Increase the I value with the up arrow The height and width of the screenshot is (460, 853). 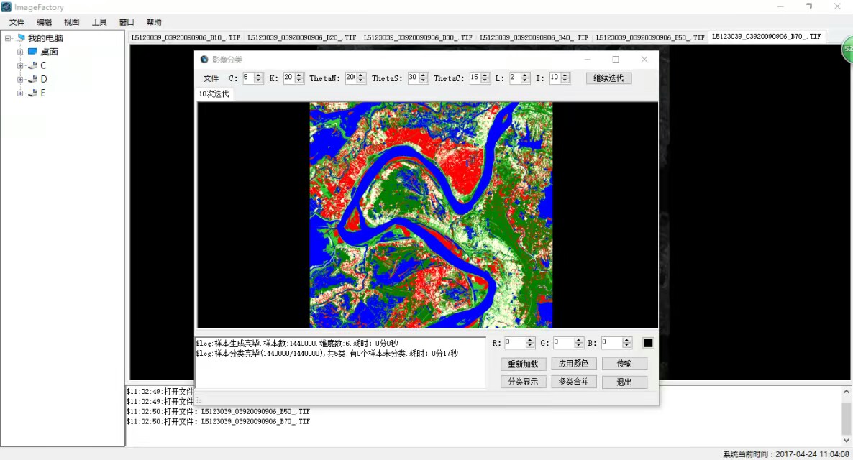pos(565,75)
